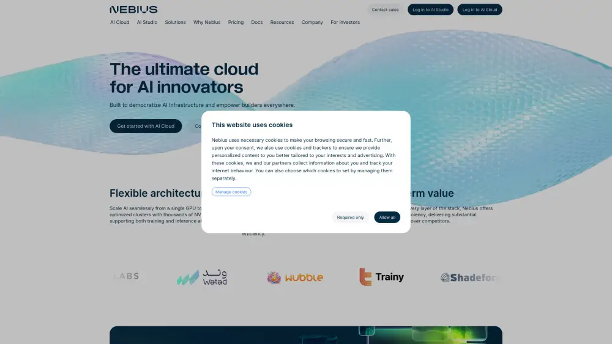Expand the Why Nebius menu
Image resolution: width=612 pixels, height=344 pixels.
(207, 22)
